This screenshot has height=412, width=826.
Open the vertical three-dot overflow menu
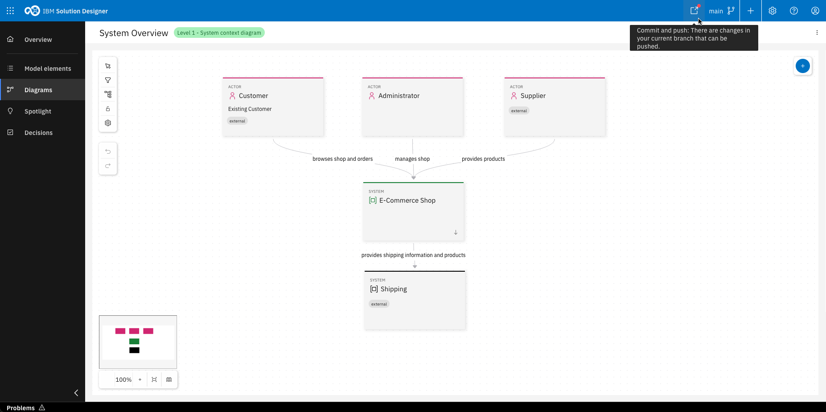(817, 33)
